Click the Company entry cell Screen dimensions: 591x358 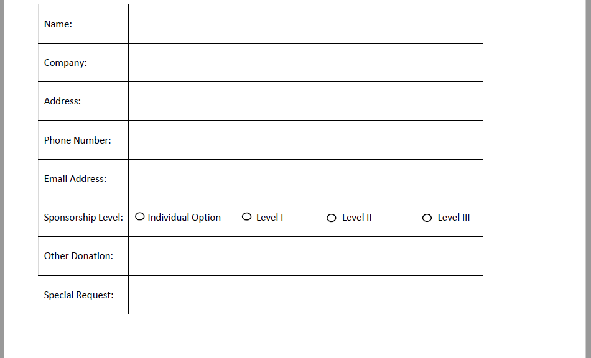(x=305, y=63)
